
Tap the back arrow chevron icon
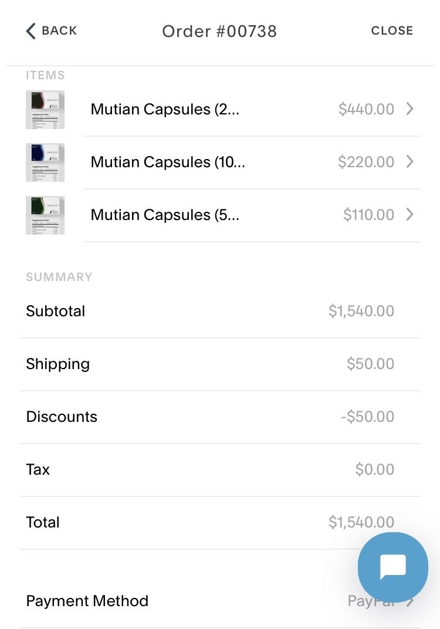point(31,31)
